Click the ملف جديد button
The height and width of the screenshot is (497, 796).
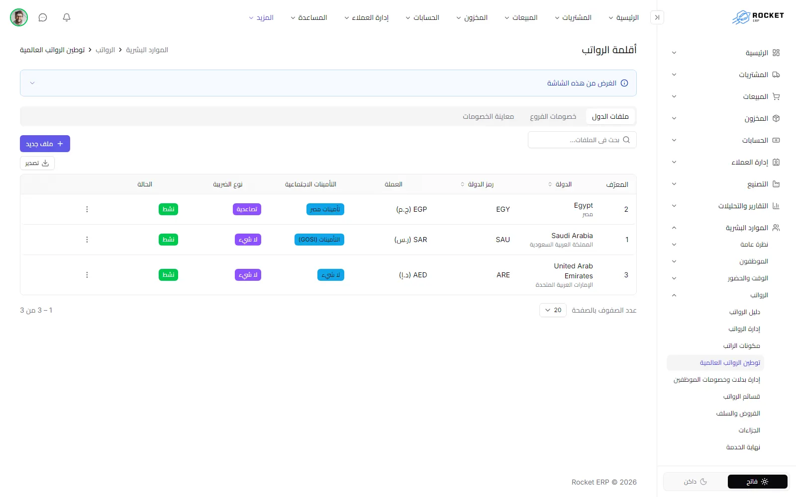[x=45, y=144]
